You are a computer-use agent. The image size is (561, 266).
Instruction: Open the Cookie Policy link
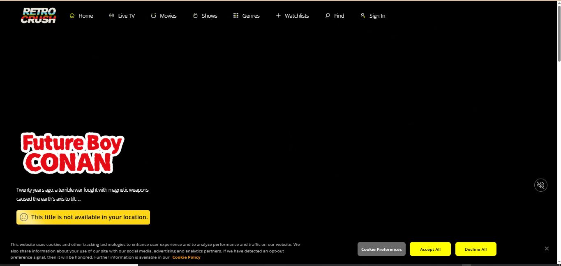pos(186,257)
